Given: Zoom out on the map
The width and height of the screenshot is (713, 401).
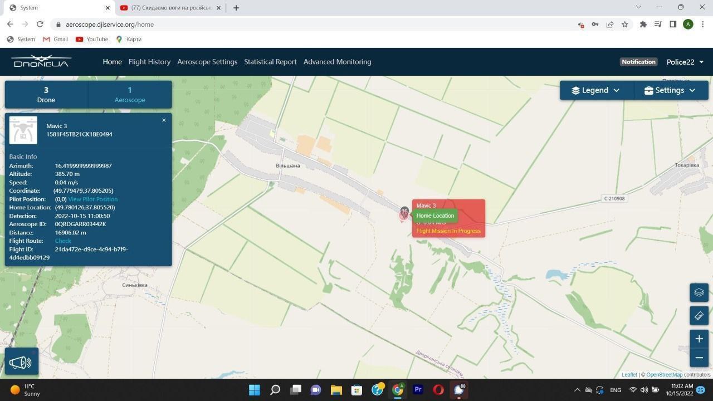Looking at the screenshot, I should click(x=699, y=358).
